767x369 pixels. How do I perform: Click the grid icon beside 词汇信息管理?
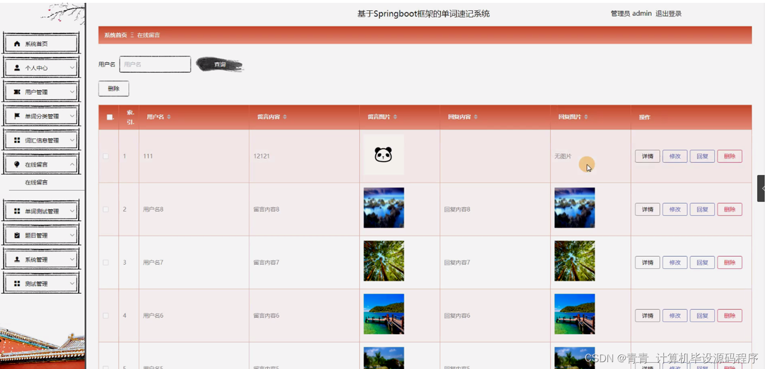pos(17,140)
